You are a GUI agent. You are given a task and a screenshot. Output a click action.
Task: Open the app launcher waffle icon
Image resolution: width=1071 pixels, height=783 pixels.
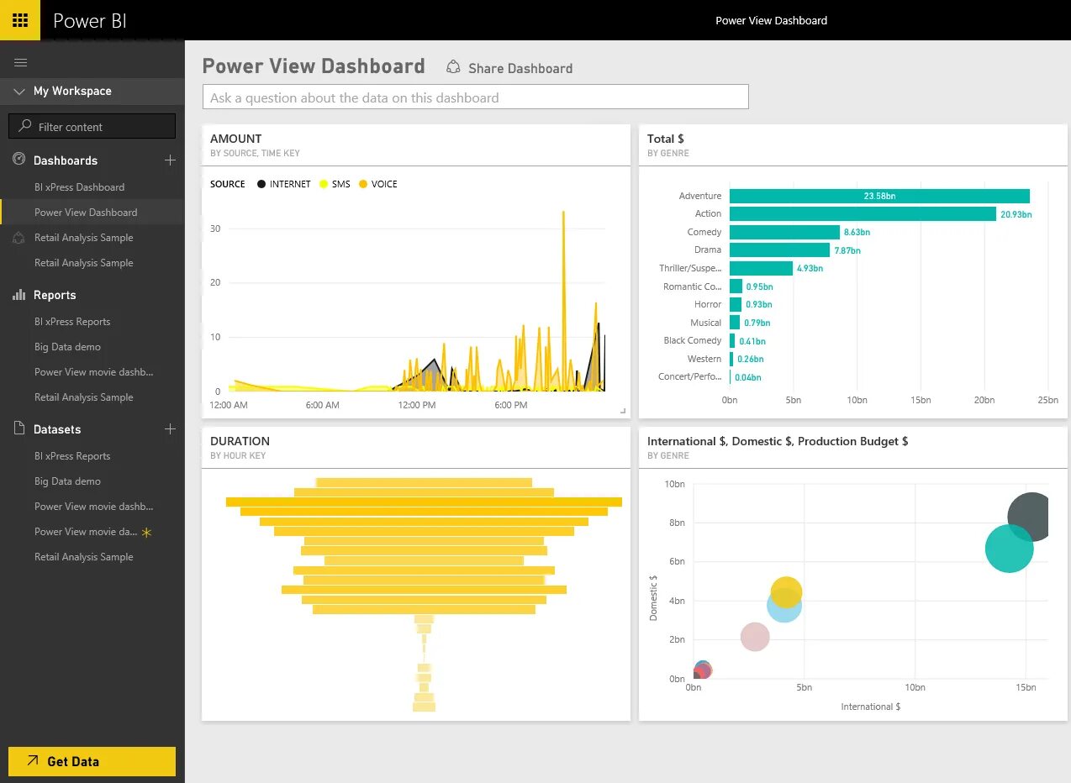tap(20, 20)
